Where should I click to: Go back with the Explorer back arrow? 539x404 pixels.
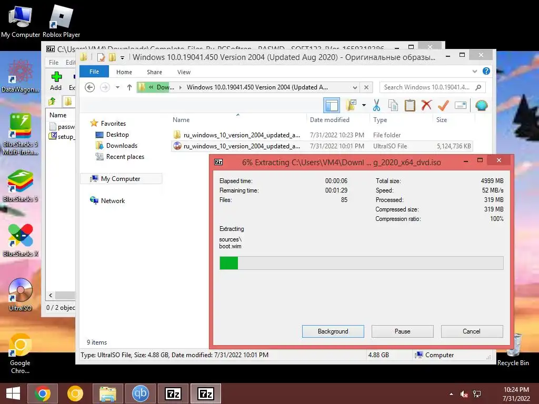[89, 87]
